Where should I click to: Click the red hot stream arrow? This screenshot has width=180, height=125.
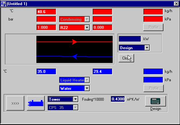coord(75,42)
